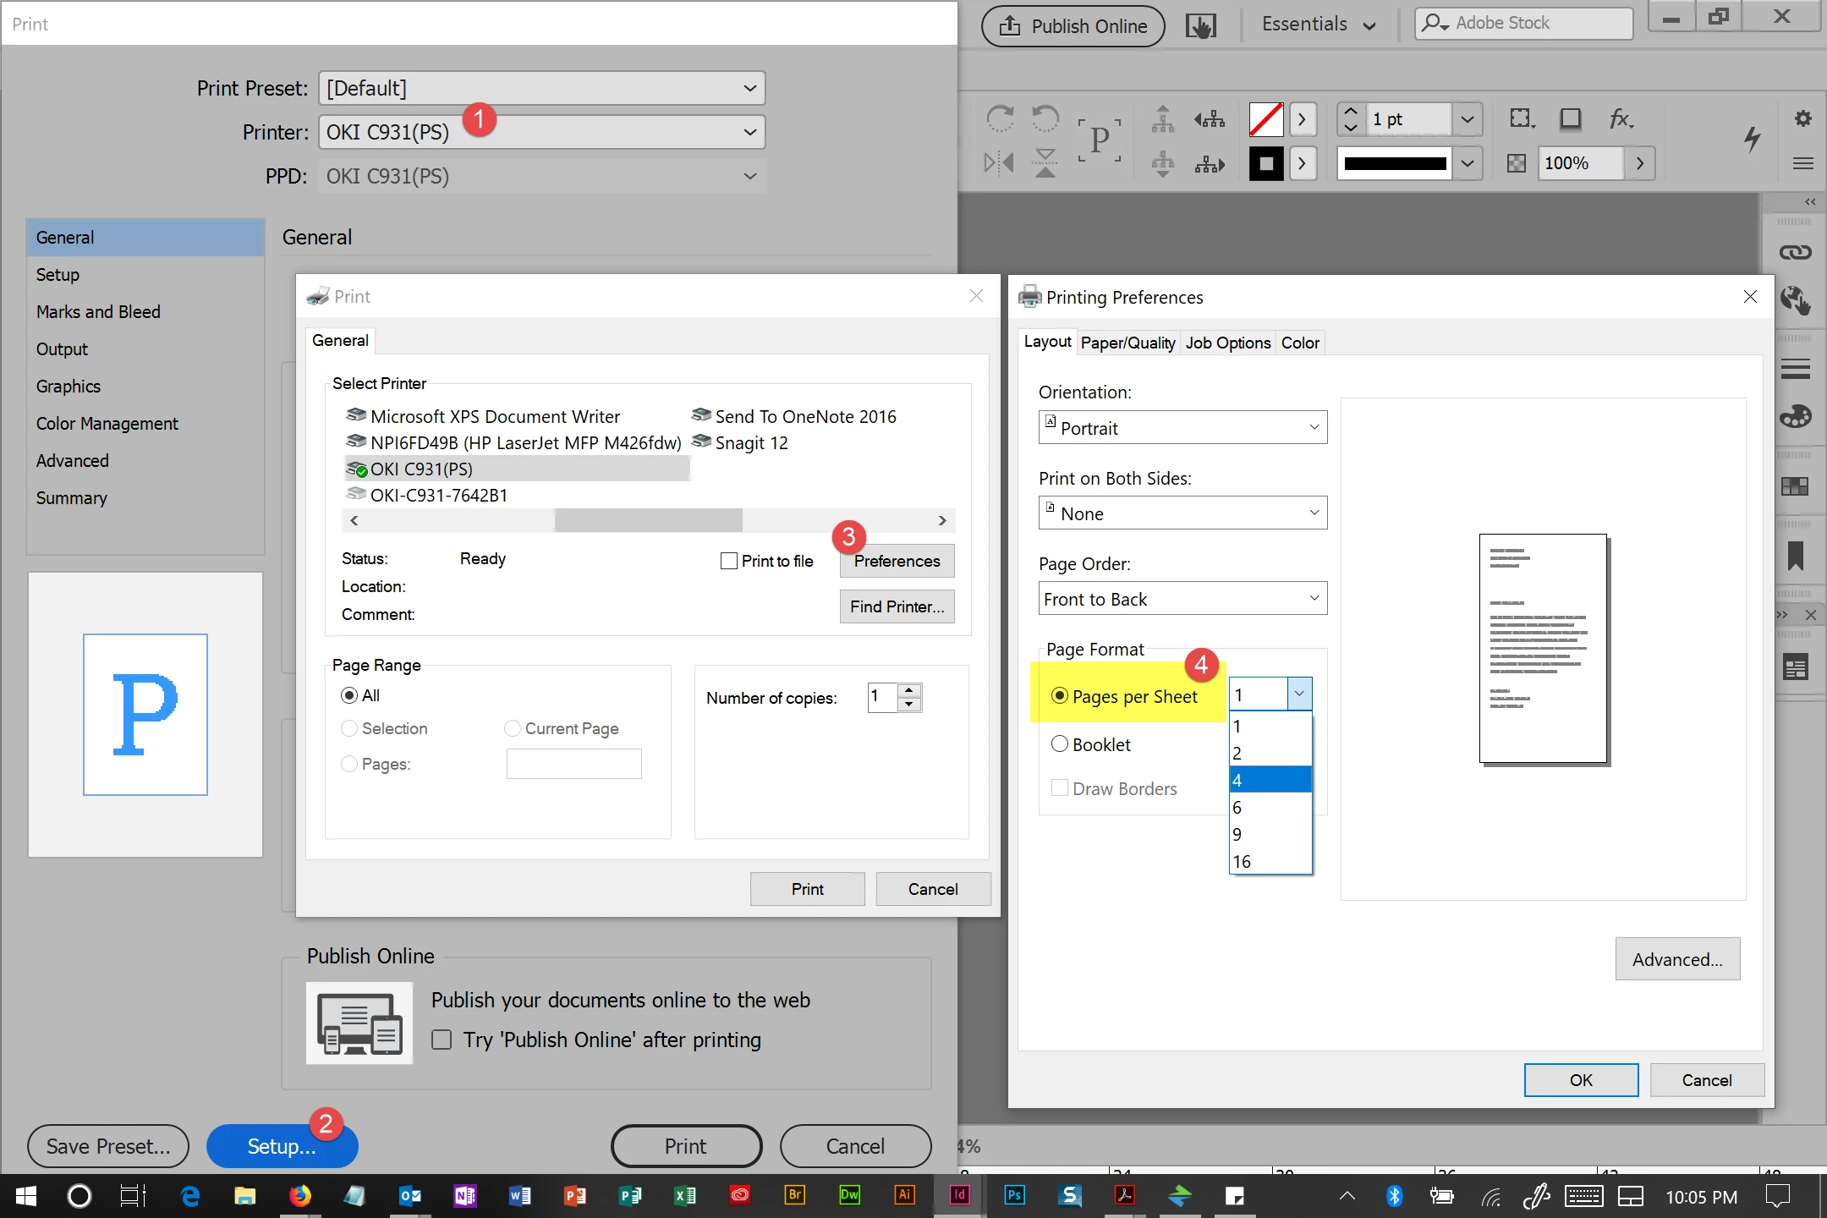
Task: Select the Booklet radio button
Action: (1060, 744)
